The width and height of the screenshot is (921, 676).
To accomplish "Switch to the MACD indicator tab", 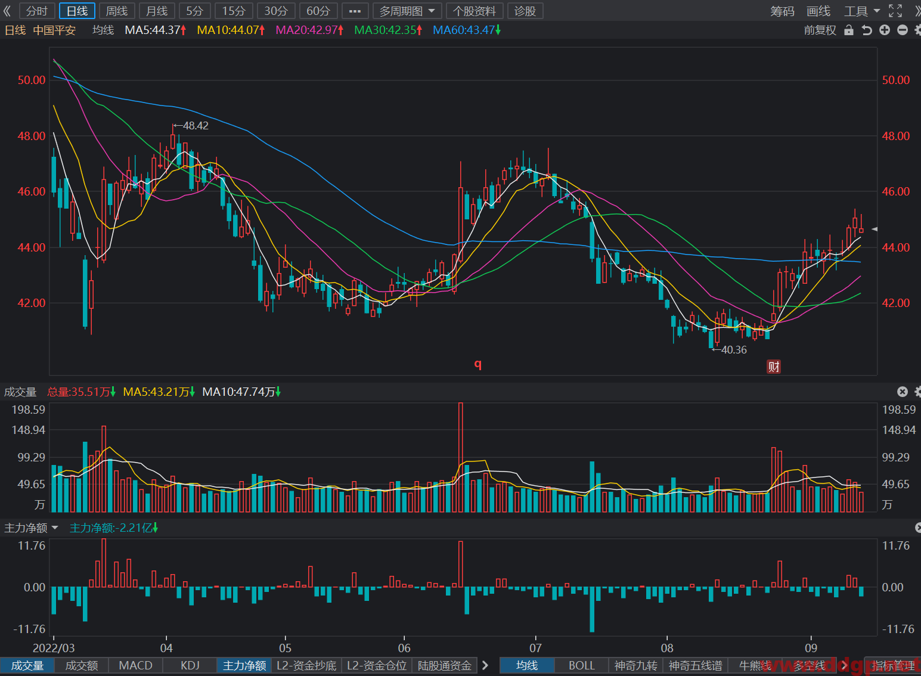I will click(136, 665).
